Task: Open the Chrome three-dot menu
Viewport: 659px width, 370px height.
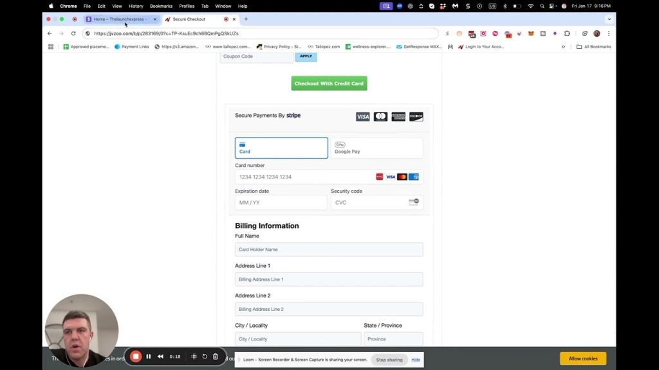Action: [x=609, y=33]
